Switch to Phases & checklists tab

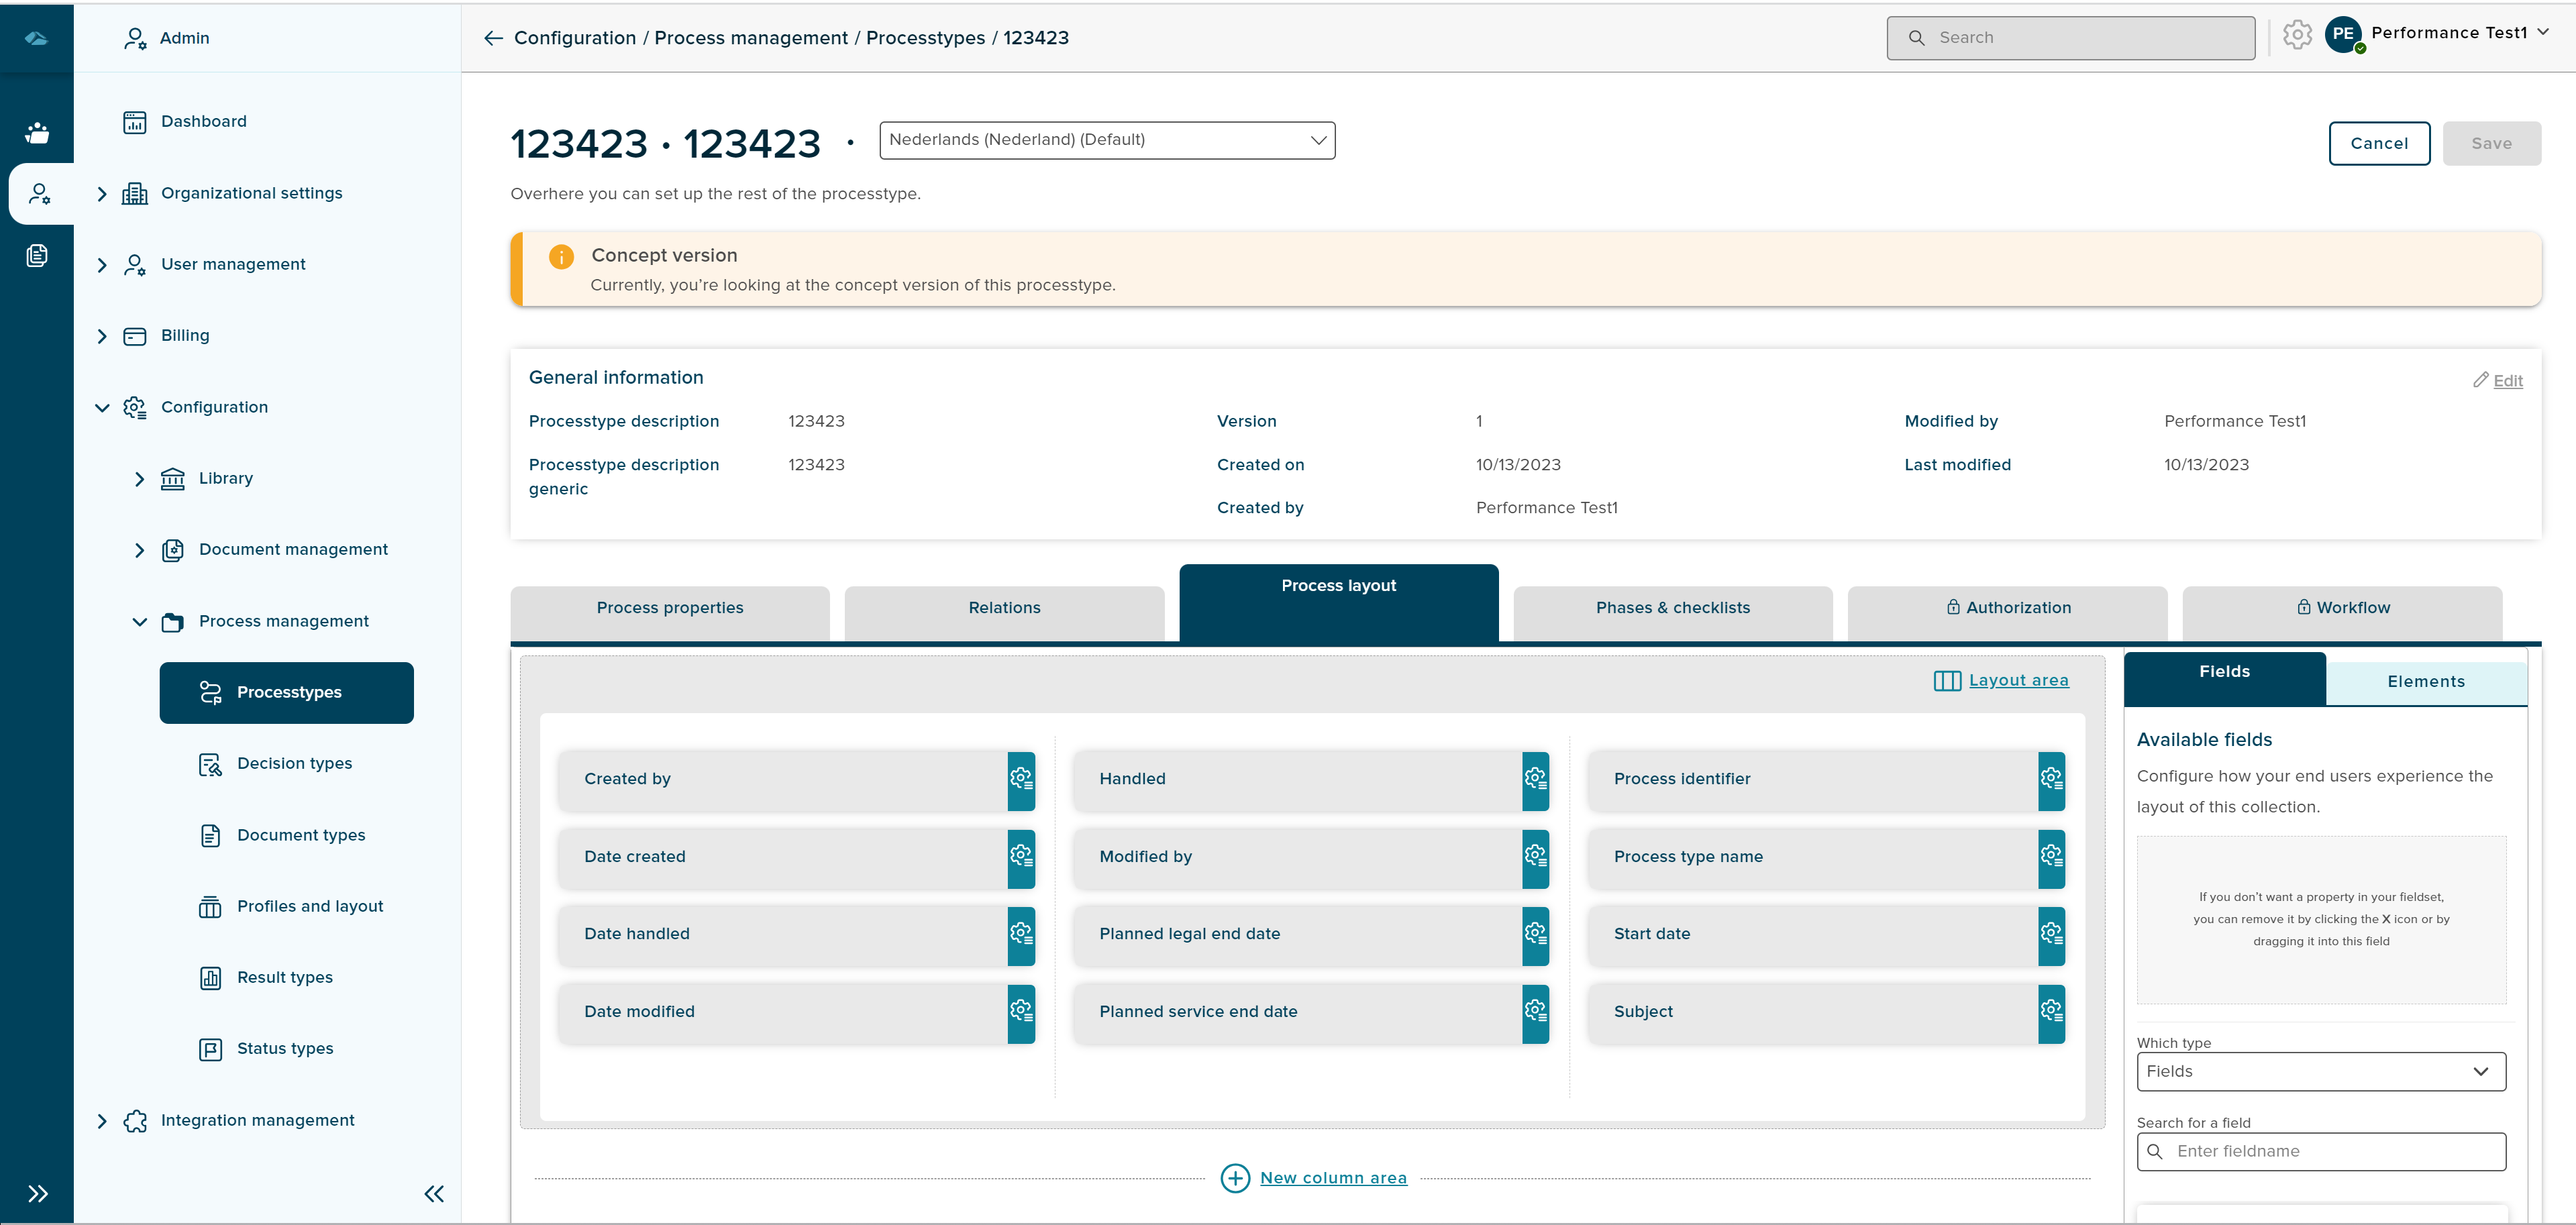[1672, 608]
